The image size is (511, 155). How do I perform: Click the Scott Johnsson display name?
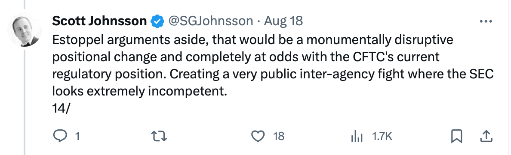[x=99, y=21]
